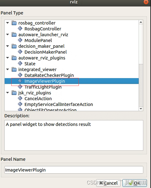Image resolution: width=151 pixels, height=188 pixels.
Task: Click the decision_maker_panel category label
Action: pos(41,46)
